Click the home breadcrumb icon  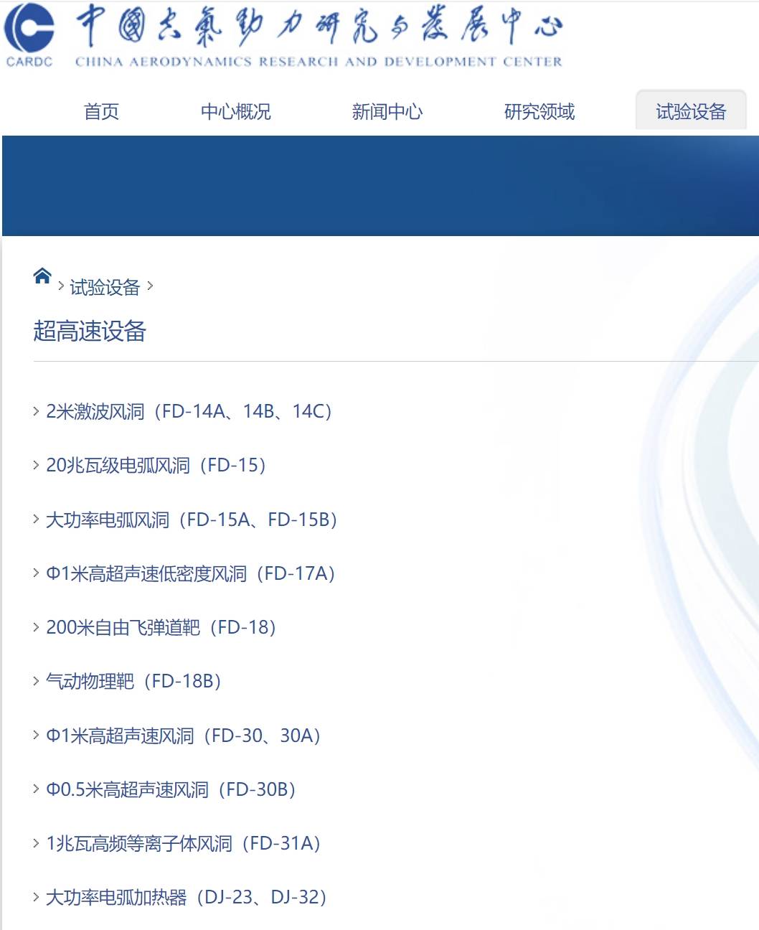42,276
